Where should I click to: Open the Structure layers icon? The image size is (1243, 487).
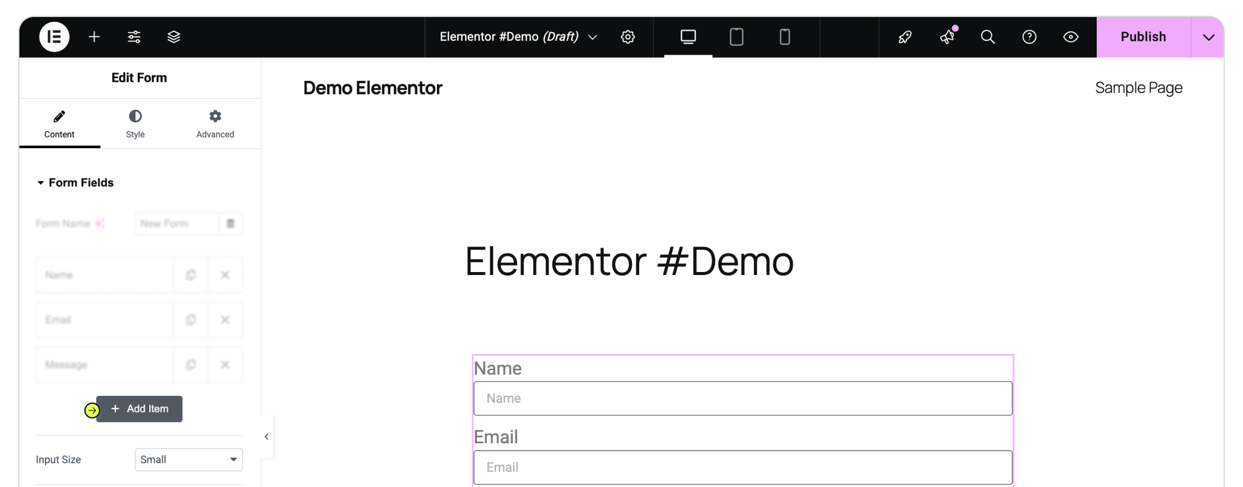[174, 37]
